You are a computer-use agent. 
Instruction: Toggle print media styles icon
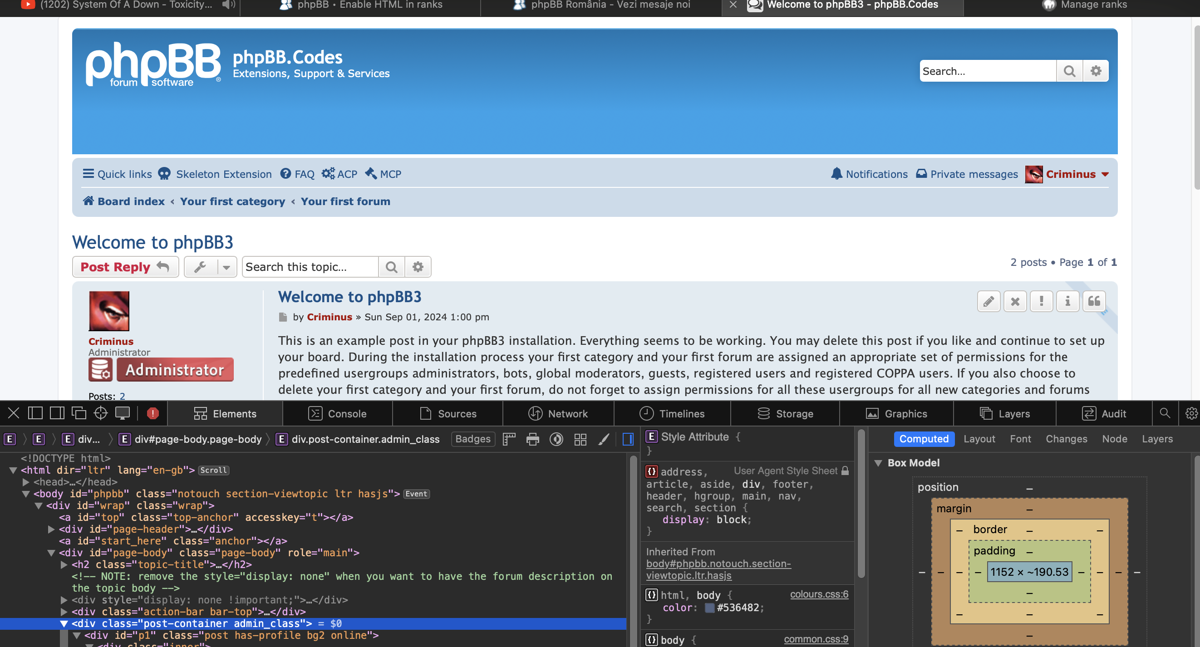coord(532,439)
